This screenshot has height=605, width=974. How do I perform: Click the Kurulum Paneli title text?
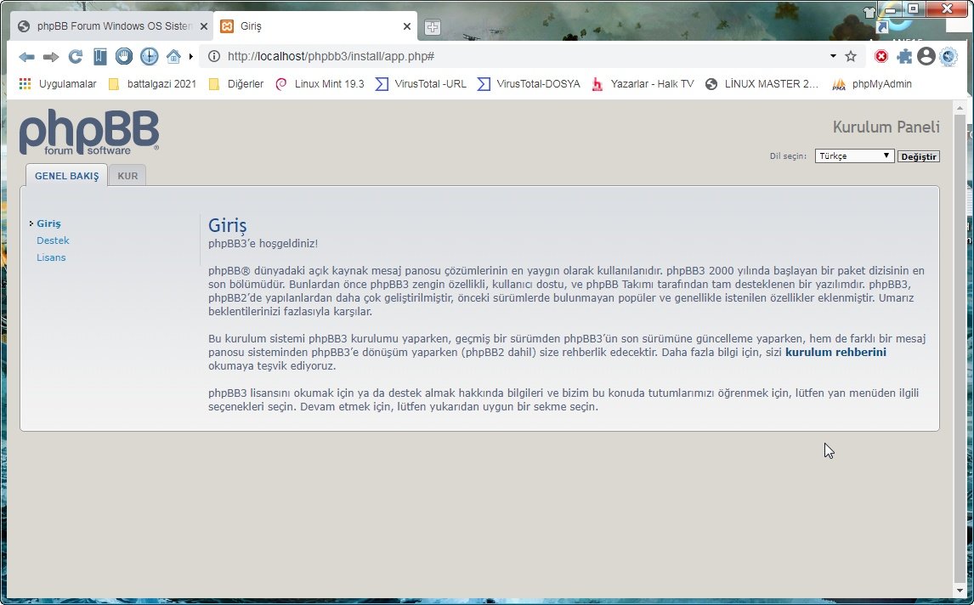point(886,127)
